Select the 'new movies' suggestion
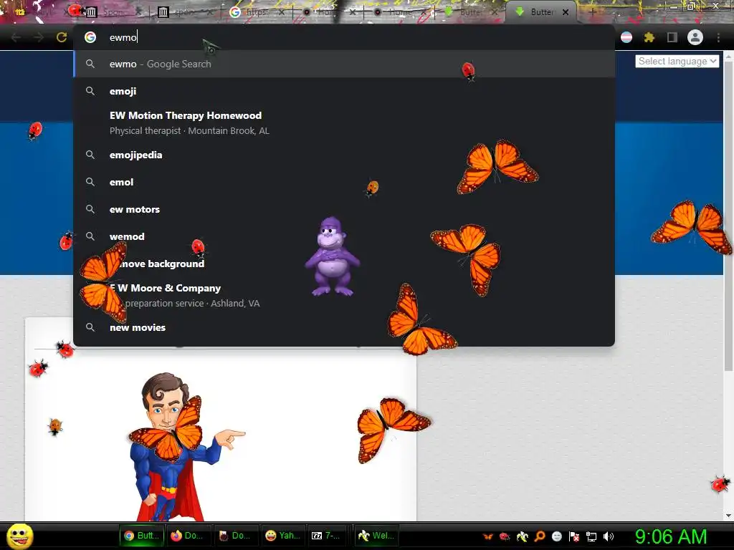The width and height of the screenshot is (734, 550). coord(344,327)
